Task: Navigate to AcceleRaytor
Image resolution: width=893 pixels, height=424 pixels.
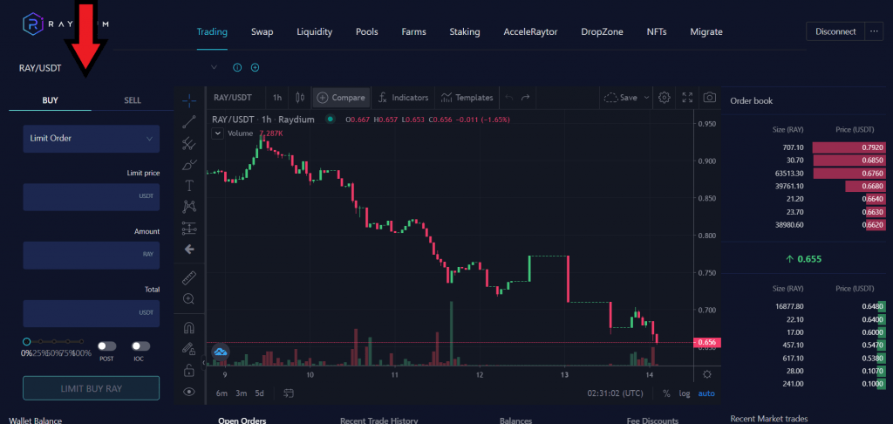Action: coord(530,32)
